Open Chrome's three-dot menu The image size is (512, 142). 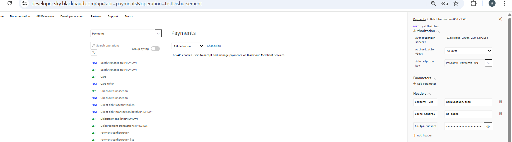(x=504, y=3)
